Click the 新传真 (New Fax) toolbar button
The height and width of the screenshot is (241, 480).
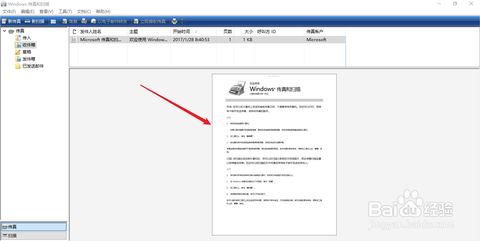point(12,22)
